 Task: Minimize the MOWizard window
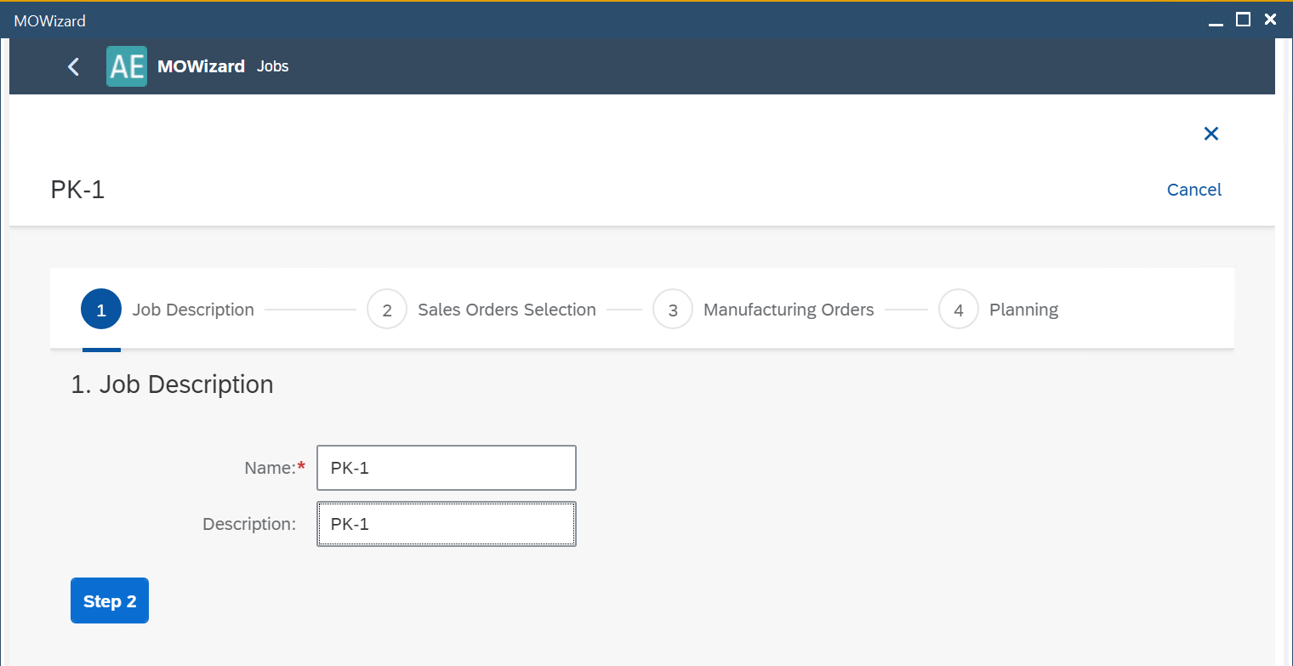tap(1216, 20)
